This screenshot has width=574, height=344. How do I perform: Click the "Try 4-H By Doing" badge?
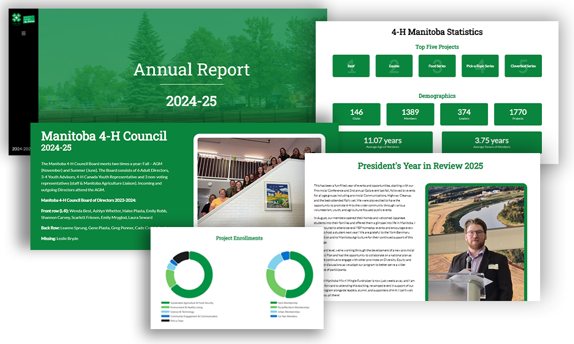pyautogui.click(x=29, y=19)
